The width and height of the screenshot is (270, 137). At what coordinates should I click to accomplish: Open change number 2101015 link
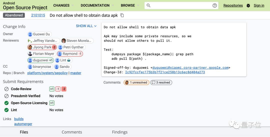coord(38,15)
